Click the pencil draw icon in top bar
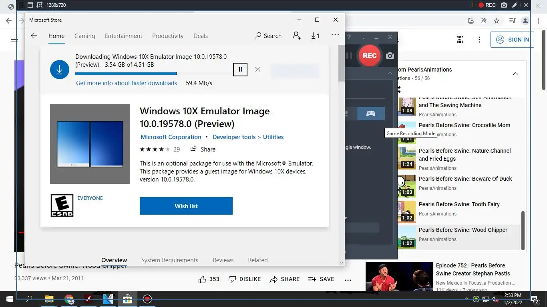 click(515, 5)
